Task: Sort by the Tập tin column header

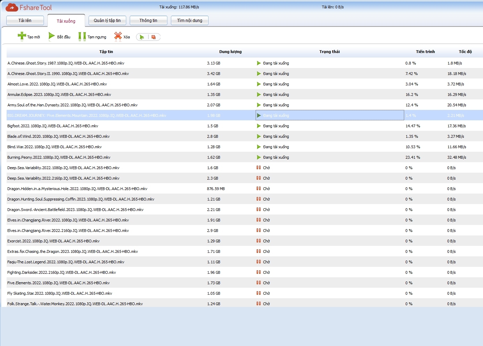Action: click(106, 52)
